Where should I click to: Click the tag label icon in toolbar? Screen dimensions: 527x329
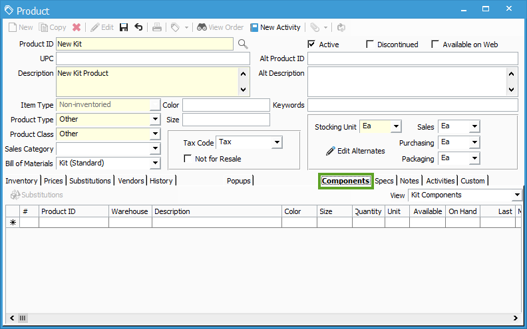coord(175,27)
